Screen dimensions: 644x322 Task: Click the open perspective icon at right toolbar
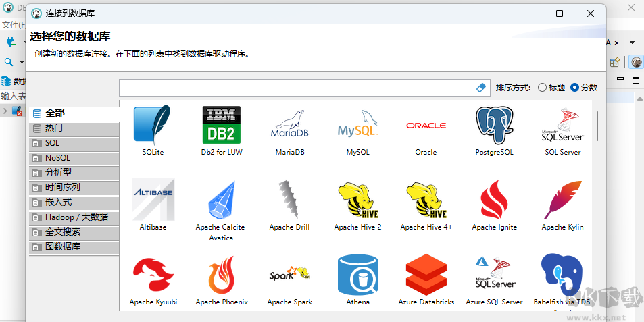pyautogui.click(x=615, y=62)
